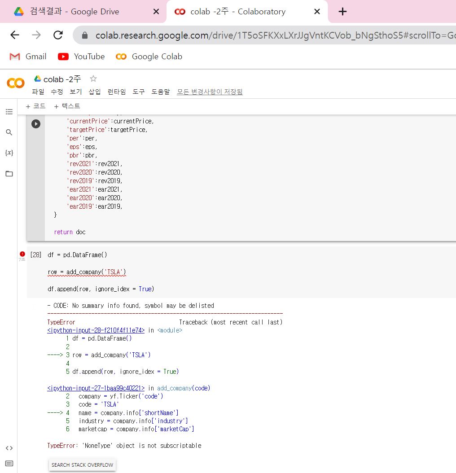Click the 모든 변경사항이 저장됨 link

(x=210, y=92)
